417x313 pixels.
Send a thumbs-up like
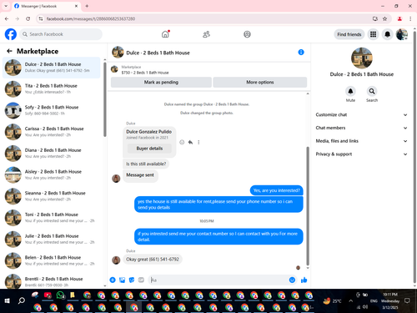click(x=304, y=280)
